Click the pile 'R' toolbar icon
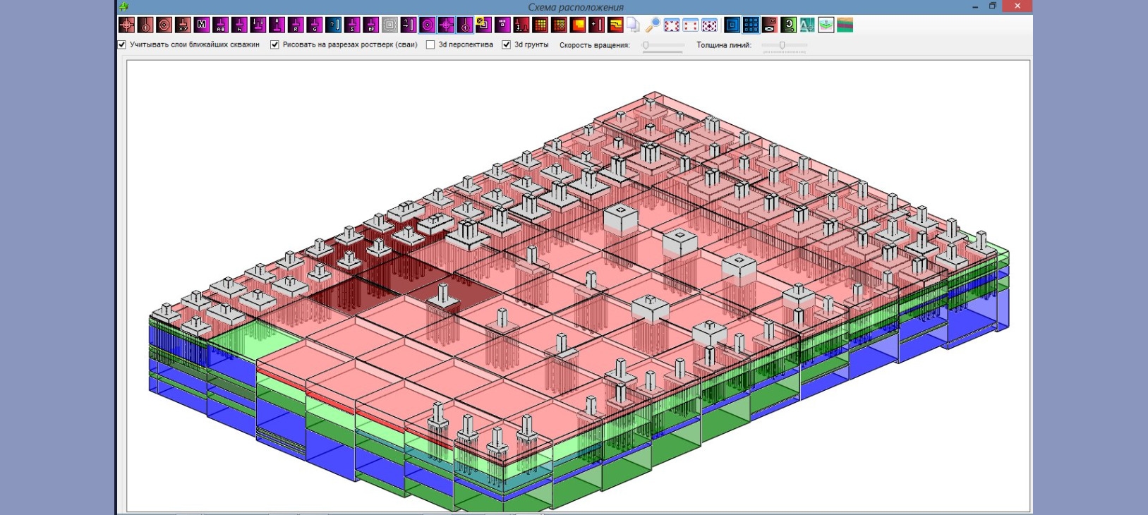Screen dimensions: 1148x515 pos(296,25)
